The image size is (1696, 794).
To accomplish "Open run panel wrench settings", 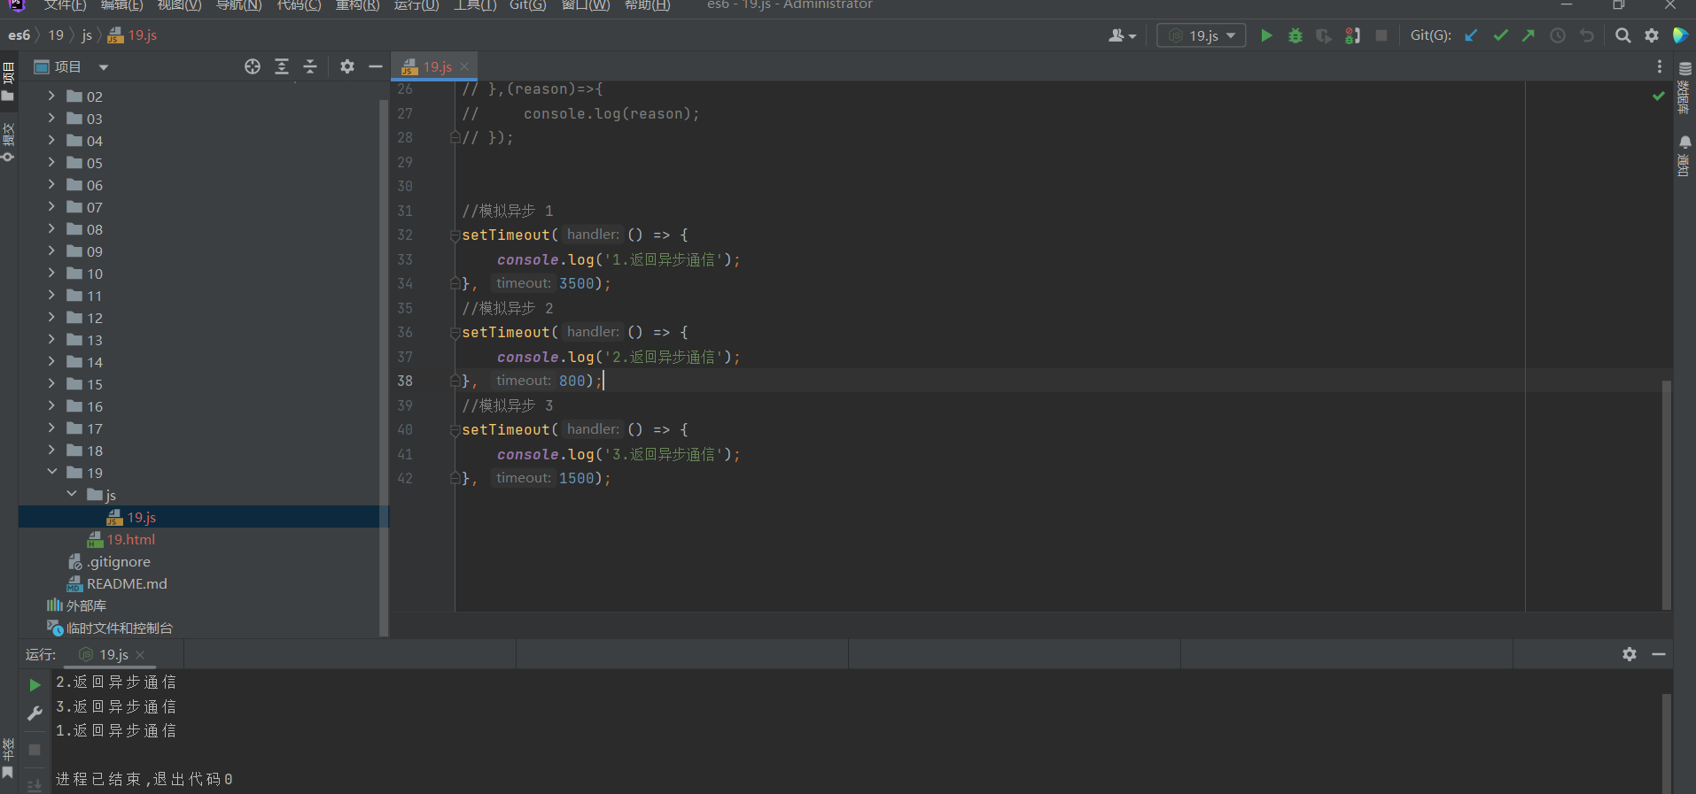I will point(35,713).
